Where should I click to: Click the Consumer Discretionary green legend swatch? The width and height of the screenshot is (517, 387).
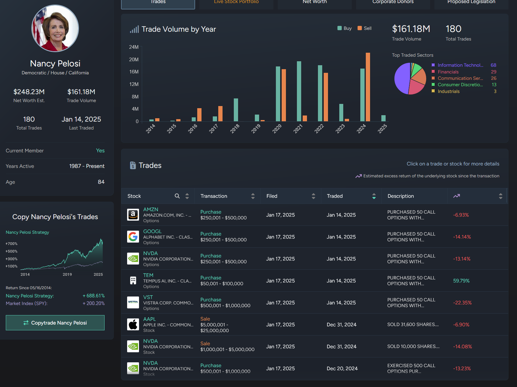tap(433, 84)
